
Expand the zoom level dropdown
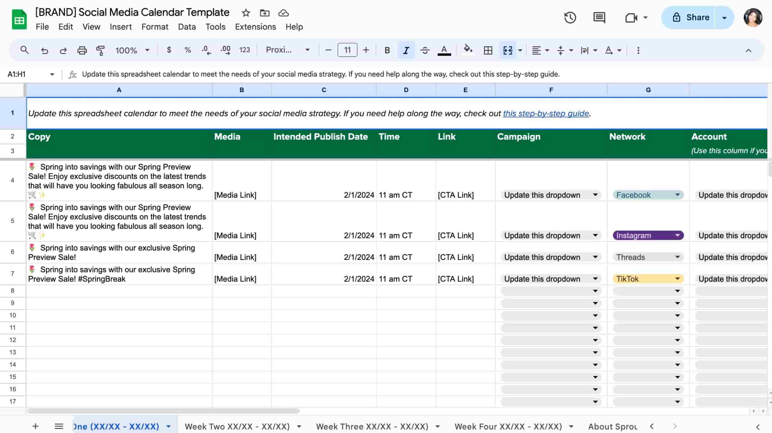point(147,50)
